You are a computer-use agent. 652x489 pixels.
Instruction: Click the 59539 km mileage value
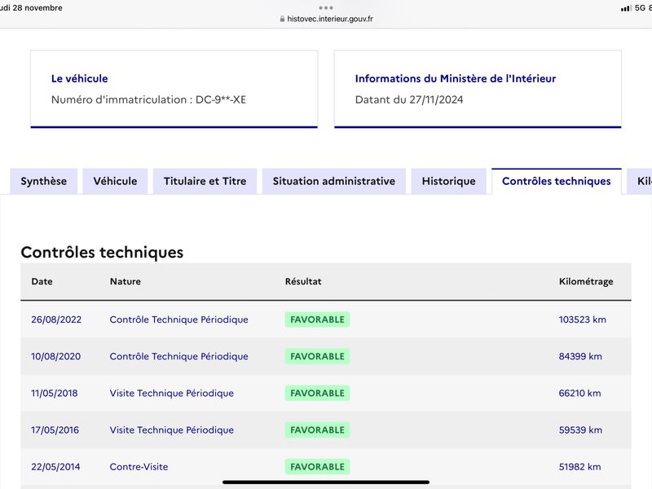click(580, 430)
